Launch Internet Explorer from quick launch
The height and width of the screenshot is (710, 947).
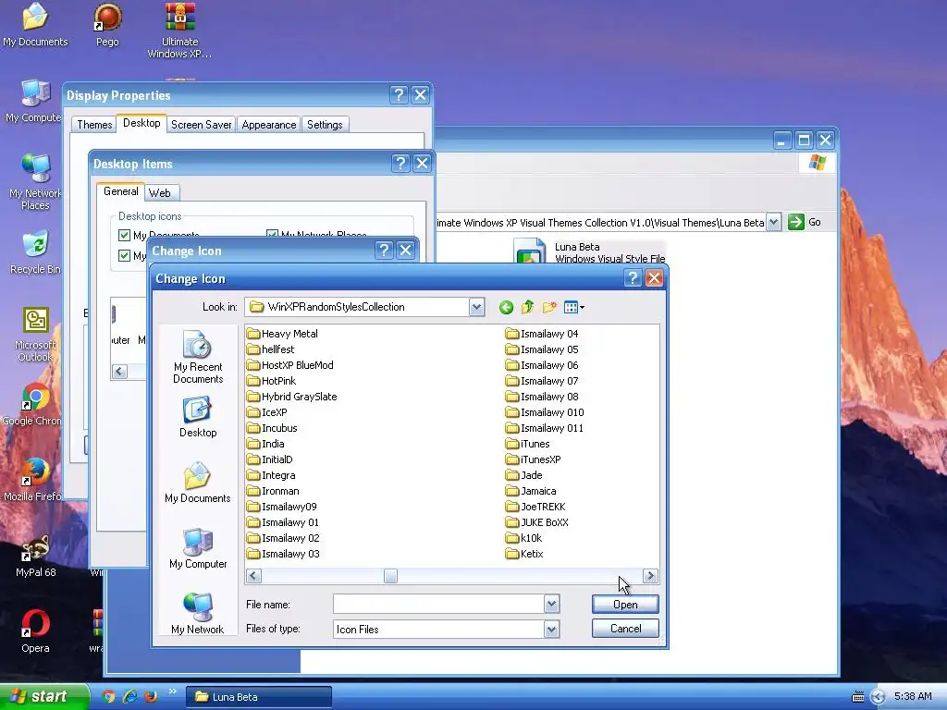point(129,696)
